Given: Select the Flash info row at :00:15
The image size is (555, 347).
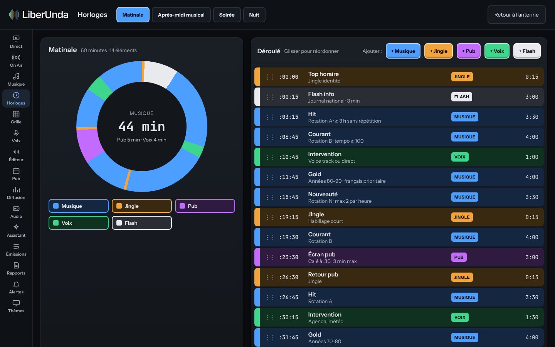Looking at the screenshot, I should coord(399,97).
